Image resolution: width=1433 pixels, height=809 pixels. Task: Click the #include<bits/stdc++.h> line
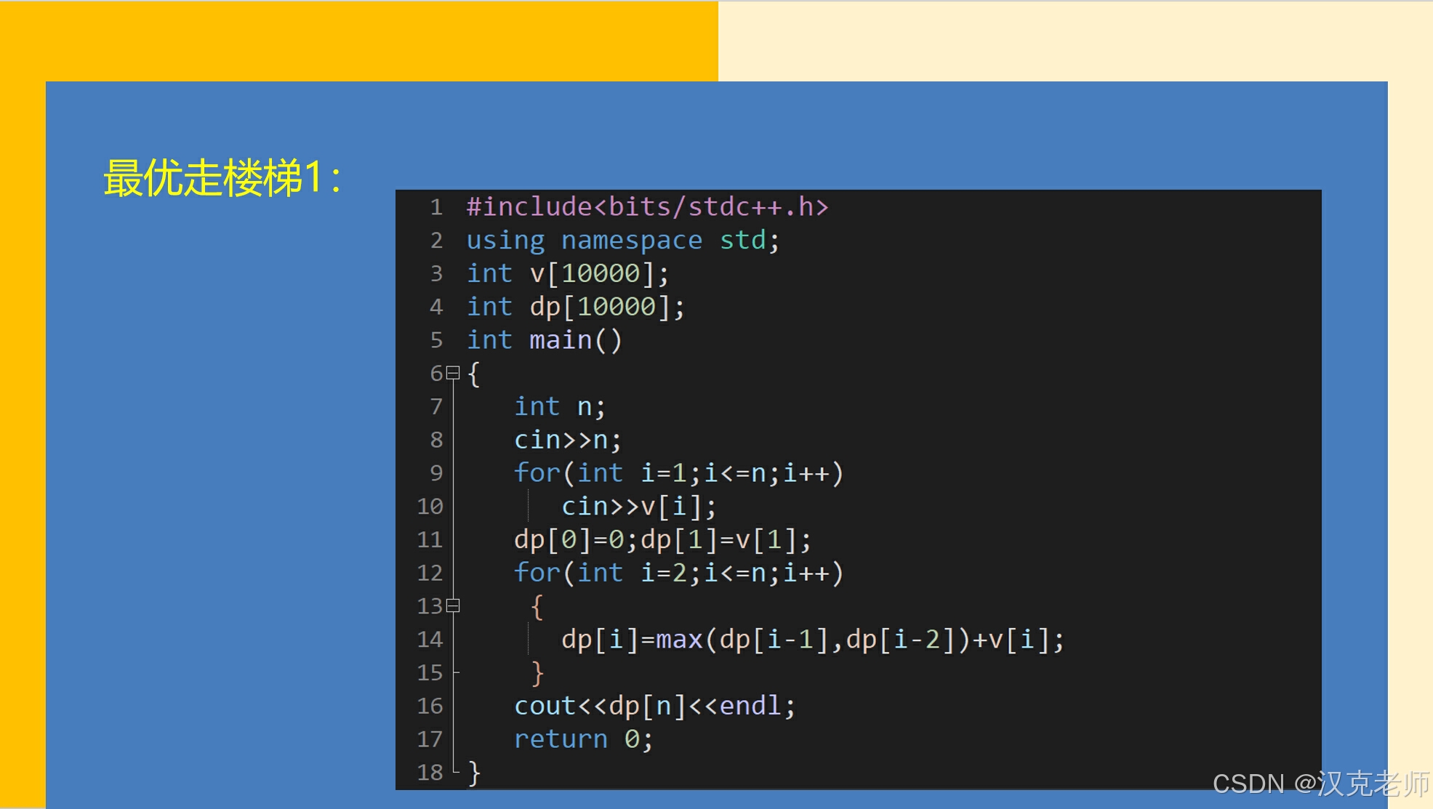tap(647, 207)
